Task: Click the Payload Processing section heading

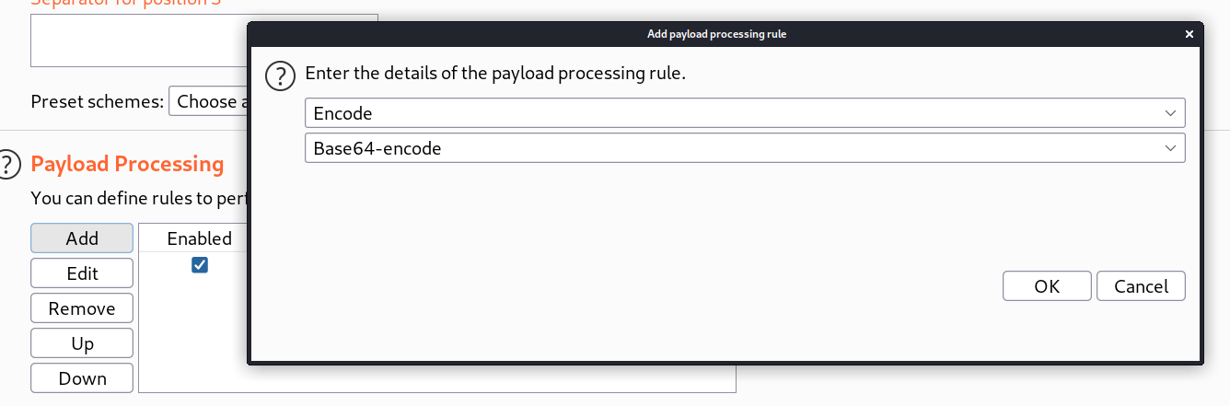Action: pyautogui.click(x=127, y=165)
